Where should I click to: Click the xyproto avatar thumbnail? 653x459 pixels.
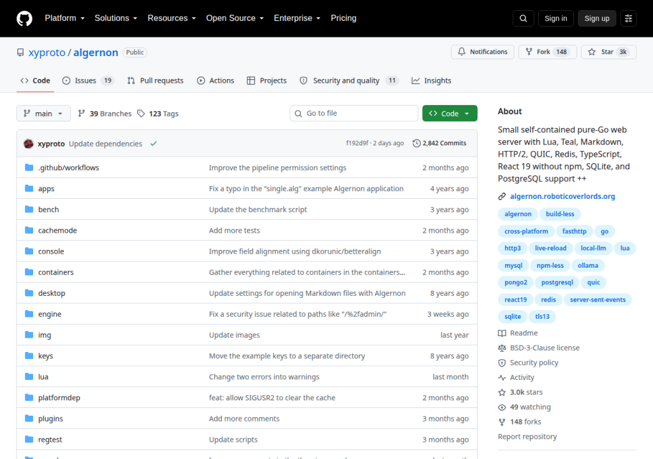point(28,143)
